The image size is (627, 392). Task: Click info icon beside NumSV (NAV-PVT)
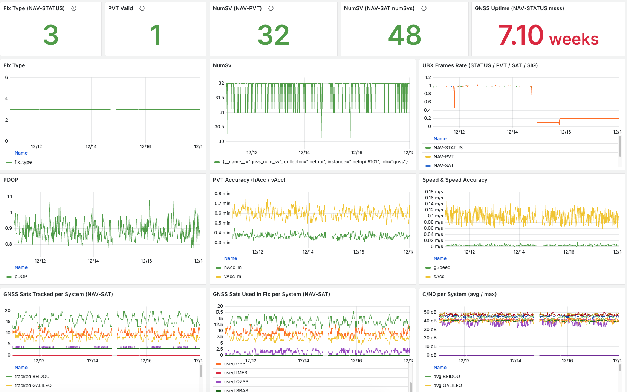(x=271, y=8)
